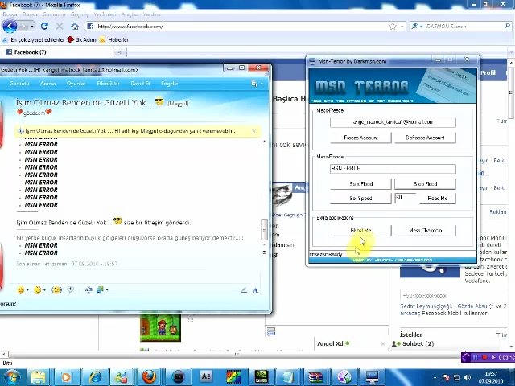
Task: Reload the Facebook page in Firefox
Action: [44, 27]
